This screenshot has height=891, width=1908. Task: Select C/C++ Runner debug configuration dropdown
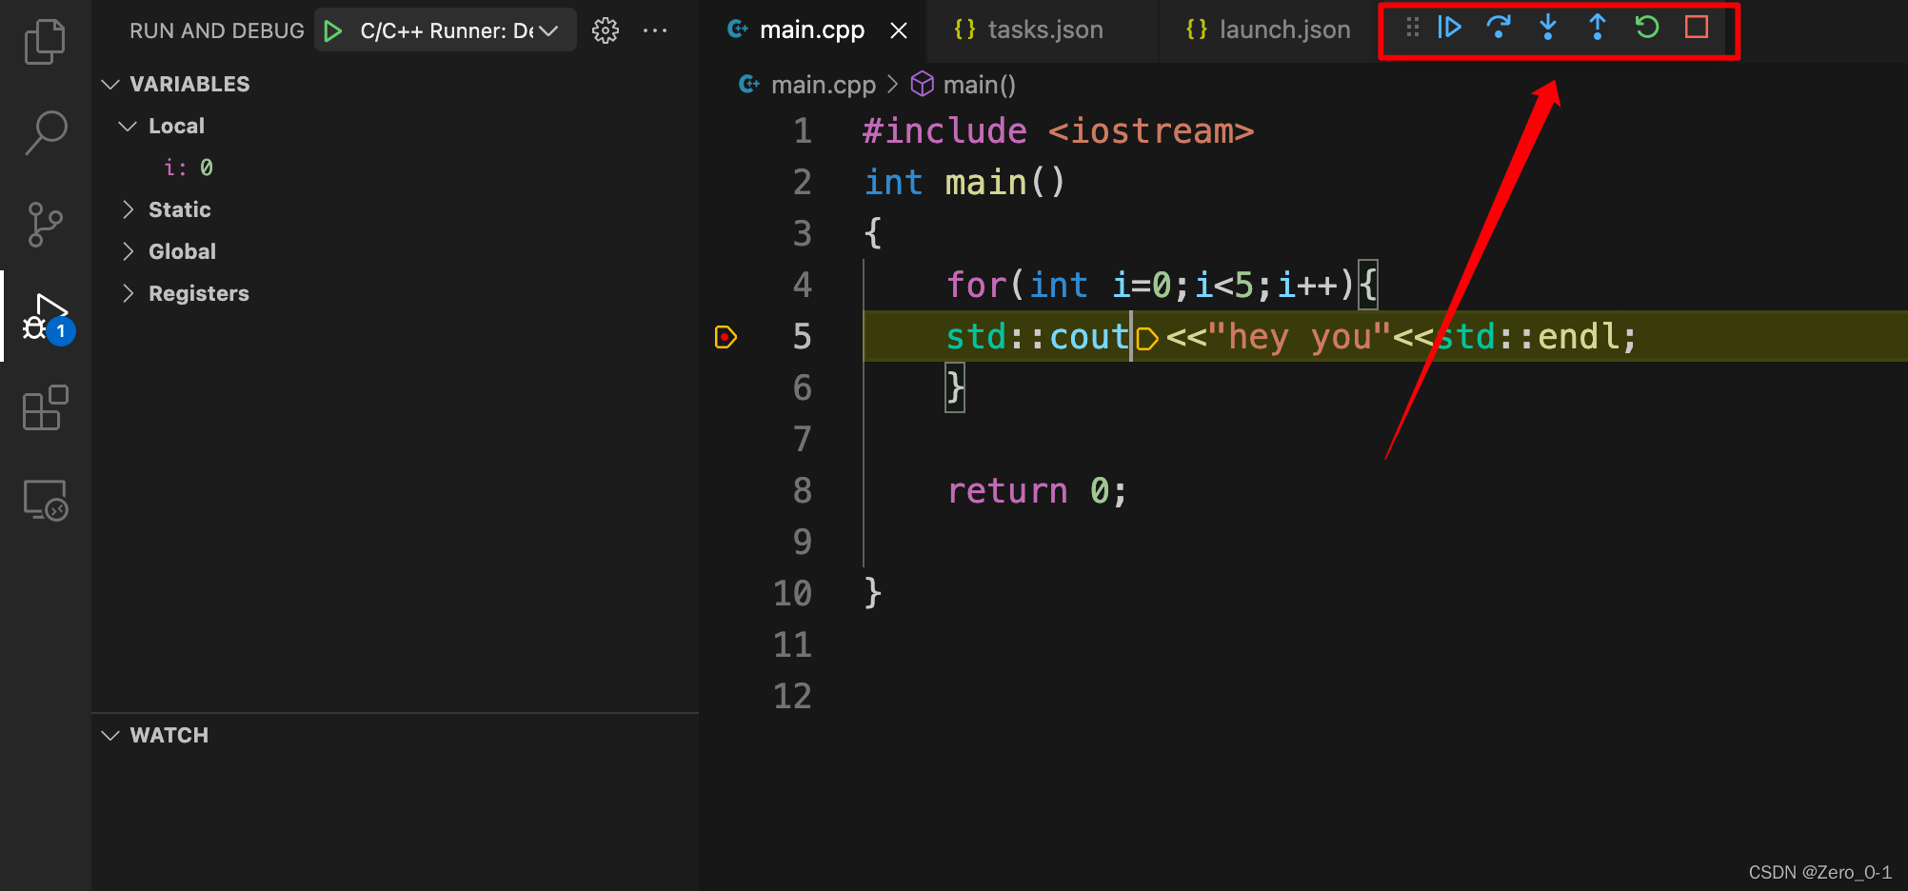447,30
